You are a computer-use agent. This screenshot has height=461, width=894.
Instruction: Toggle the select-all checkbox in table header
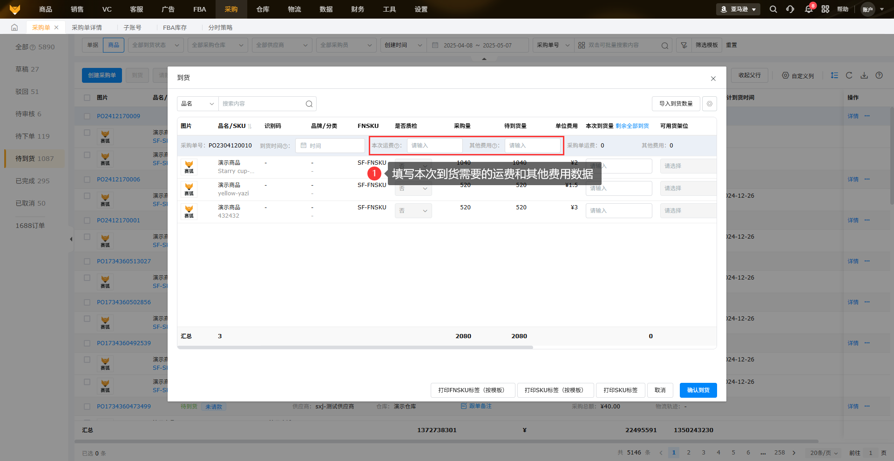coord(87,98)
